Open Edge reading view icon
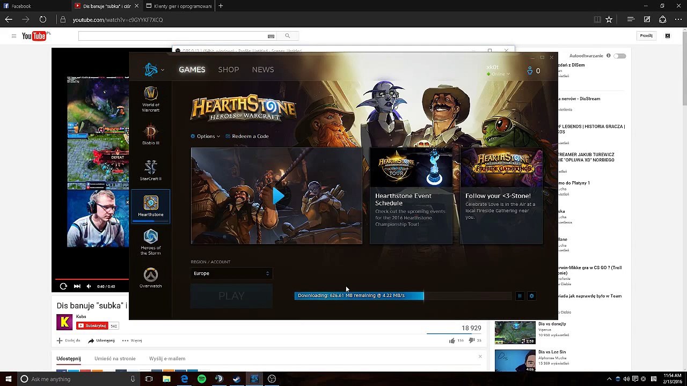Screen dimensions: 687x386 point(597,19)
